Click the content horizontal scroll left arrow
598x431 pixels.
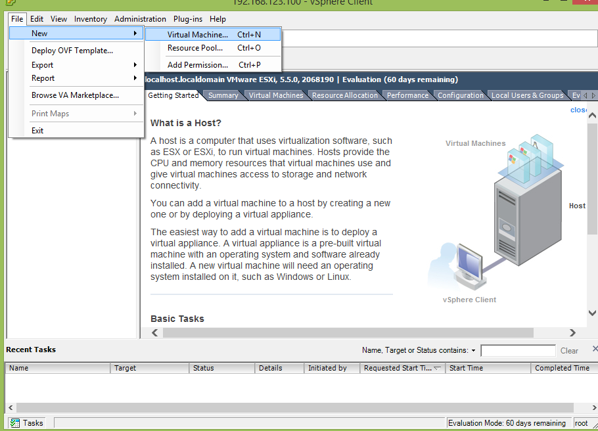point(155,332)
